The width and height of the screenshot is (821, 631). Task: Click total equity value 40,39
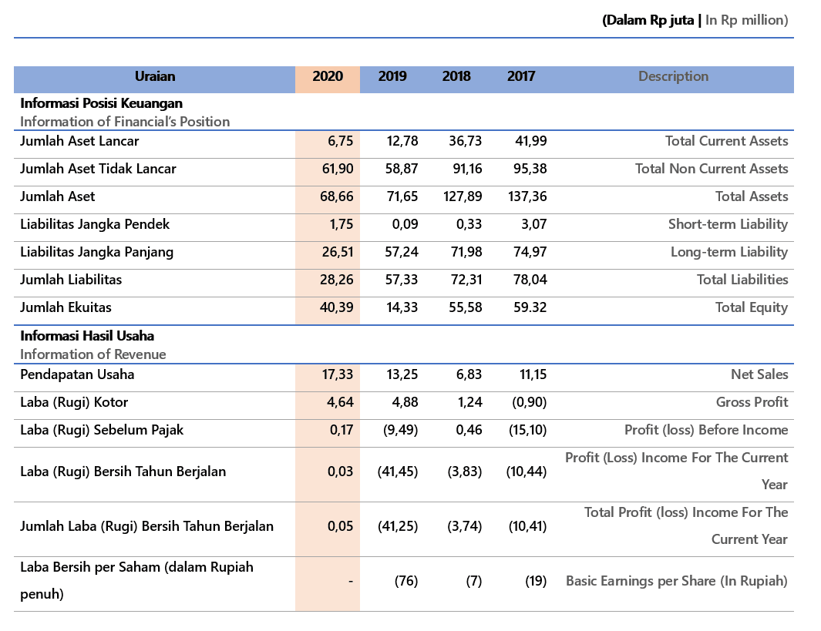337,307
